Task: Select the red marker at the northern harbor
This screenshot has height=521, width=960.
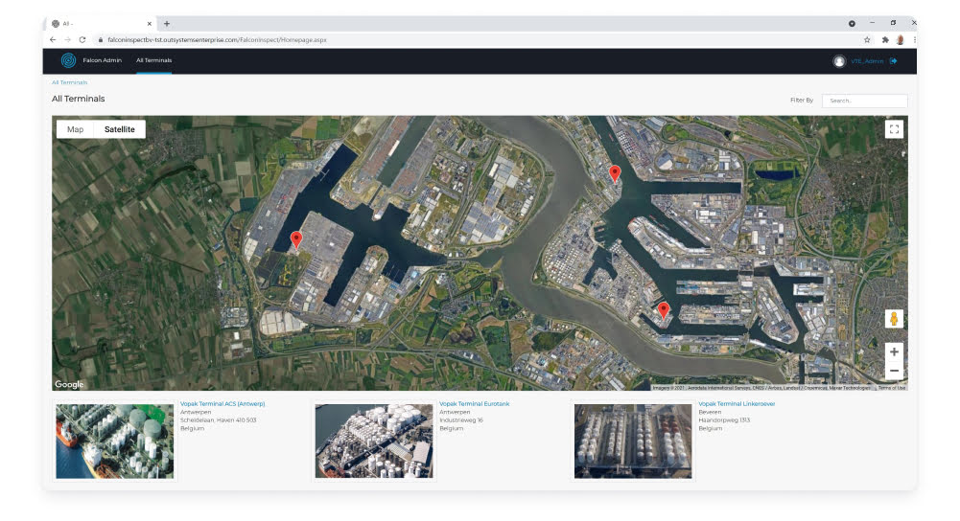Action: (615, 173)
